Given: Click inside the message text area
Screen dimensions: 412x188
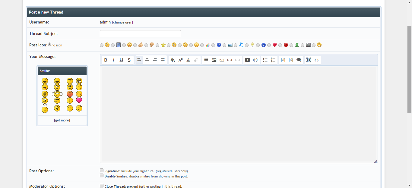Looking at the screenshot, I should [239, 114].
